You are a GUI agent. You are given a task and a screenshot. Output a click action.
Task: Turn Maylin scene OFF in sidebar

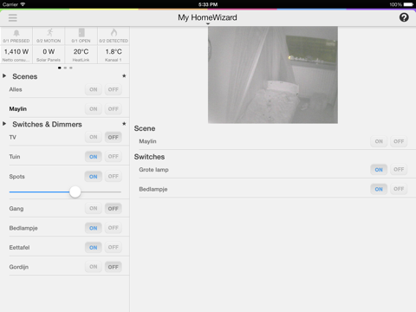coord(114,109)
